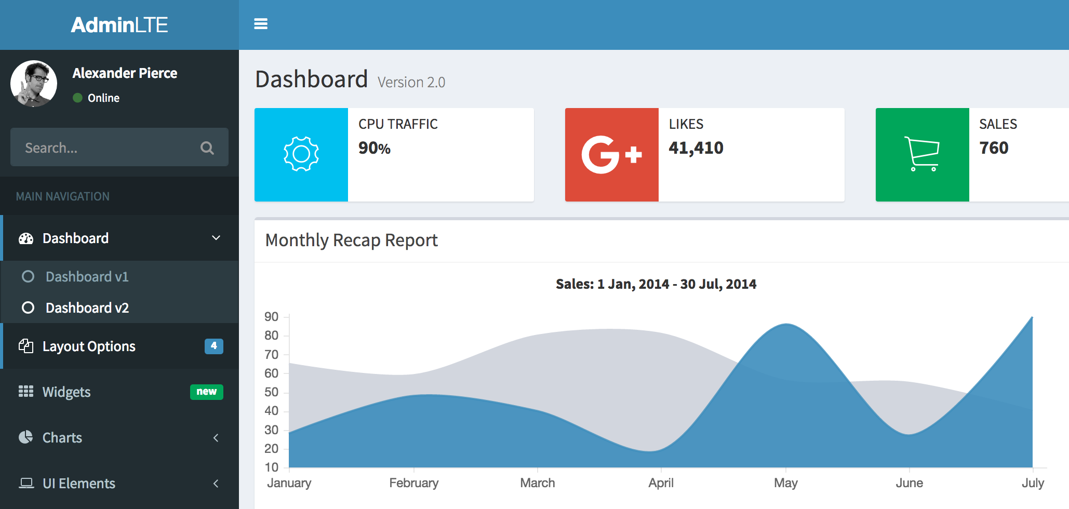Click the CPU TRAFFIC label
The width and height of the screenshot is (1069, 509).
coord(398,124)
